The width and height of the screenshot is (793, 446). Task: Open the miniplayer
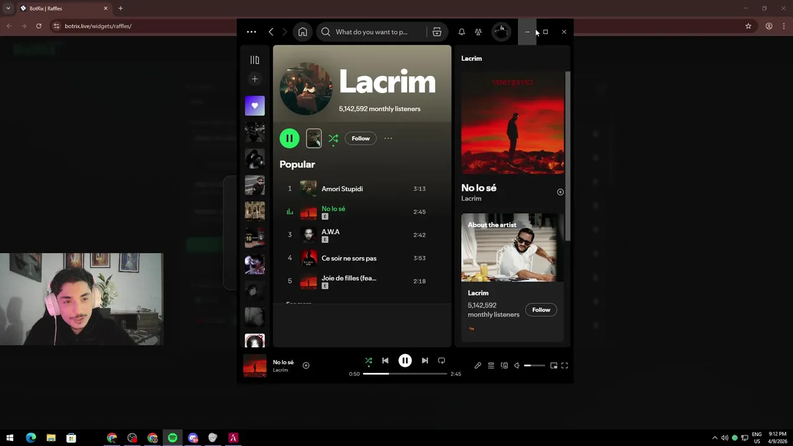(554, 365)
